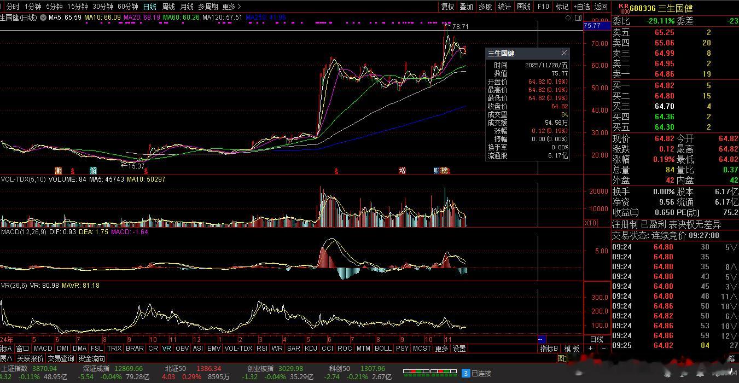This screenshot has width=739, height=383.
Task: Open the 统计 statistics tool
Action: pyautogui.click(x=504, y=7)
